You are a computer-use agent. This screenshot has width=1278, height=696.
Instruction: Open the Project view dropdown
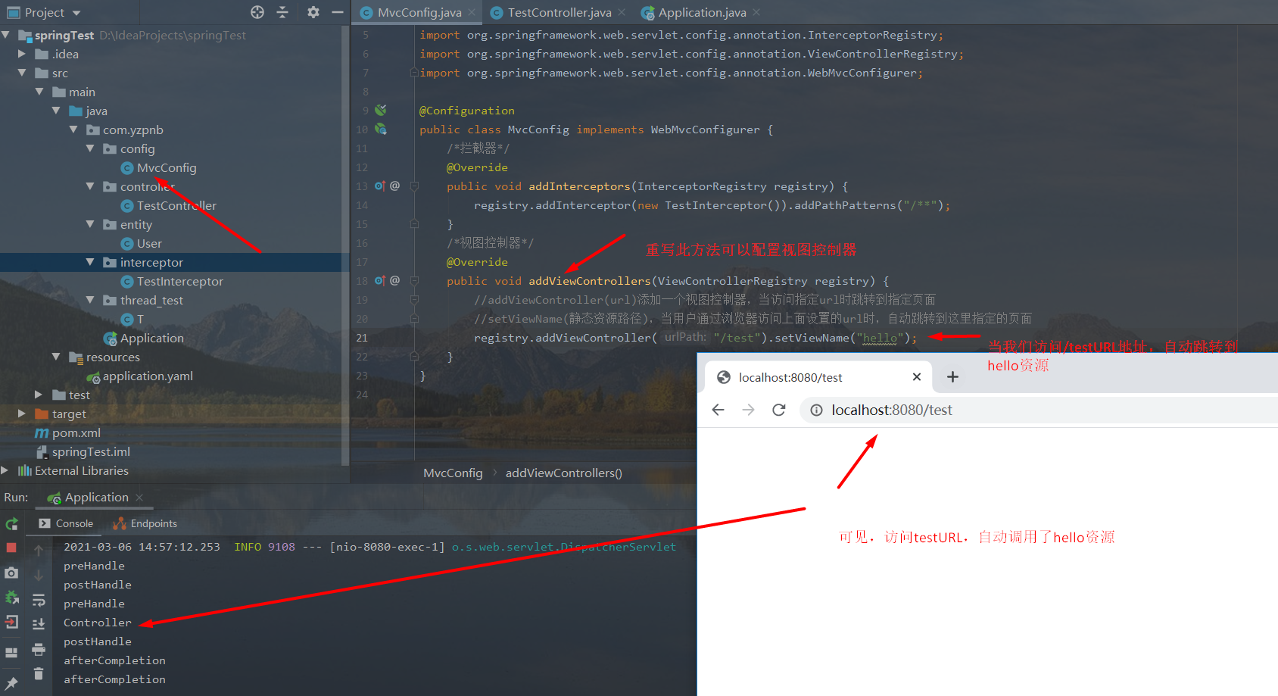tap(44, 12)
